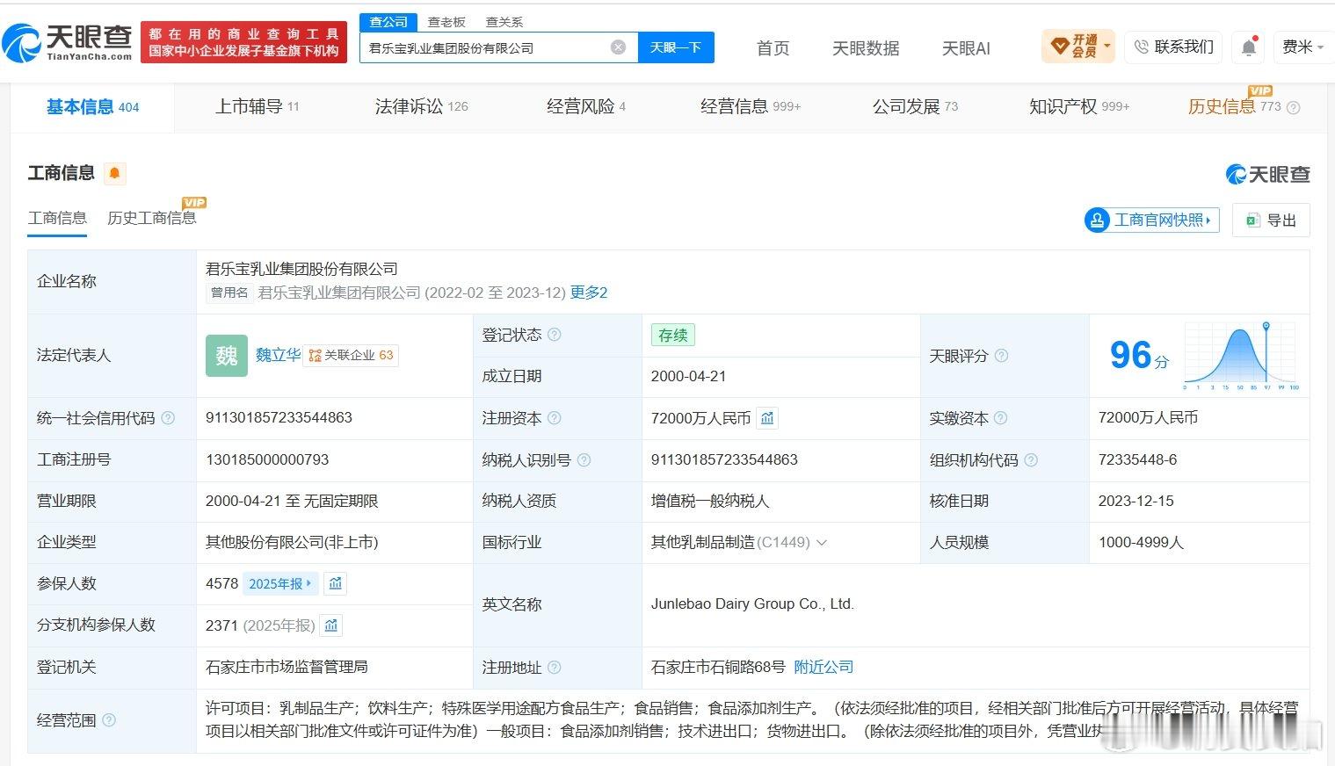Click the 天眼一下 search button
This screenshot has width=1335, height=766.
(676, 47)
